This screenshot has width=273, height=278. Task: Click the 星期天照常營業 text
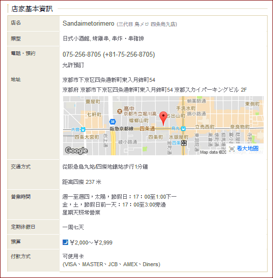point(81,212)
